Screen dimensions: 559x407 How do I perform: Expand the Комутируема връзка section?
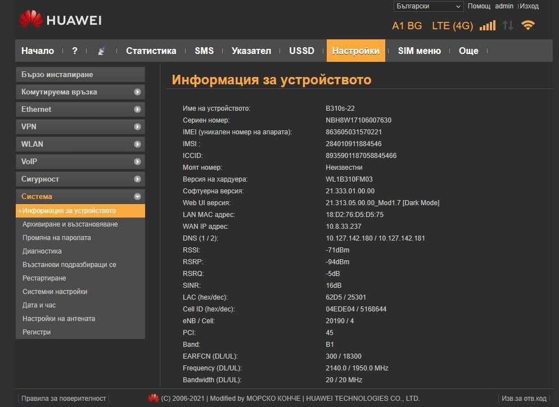[80, 92]
